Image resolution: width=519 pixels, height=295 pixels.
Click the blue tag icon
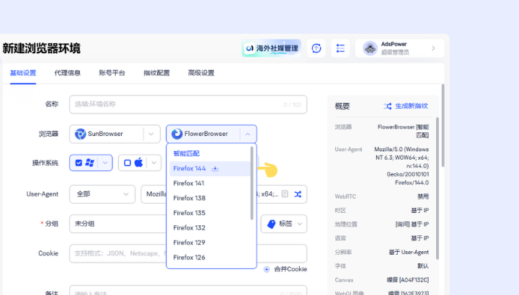tap(272, 224)
